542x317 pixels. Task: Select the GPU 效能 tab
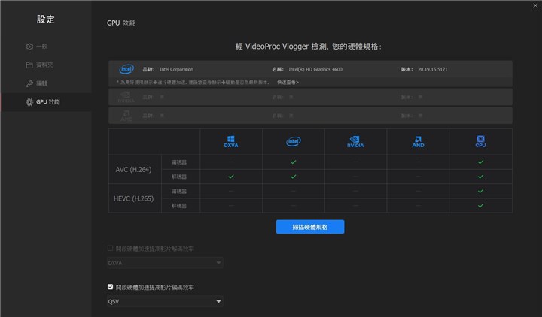(46, 102)
